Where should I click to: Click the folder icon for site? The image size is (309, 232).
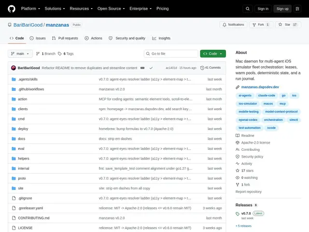pyautogui.click(x=14, y=188)
